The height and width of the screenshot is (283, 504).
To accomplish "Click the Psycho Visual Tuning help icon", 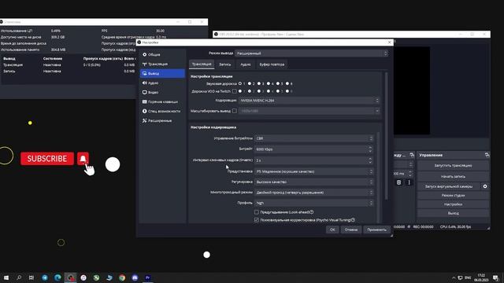I will pyautogui.click(x=353, y=220).
